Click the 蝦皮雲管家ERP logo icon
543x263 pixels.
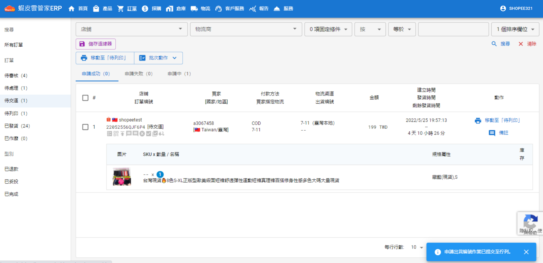(10, 9)
